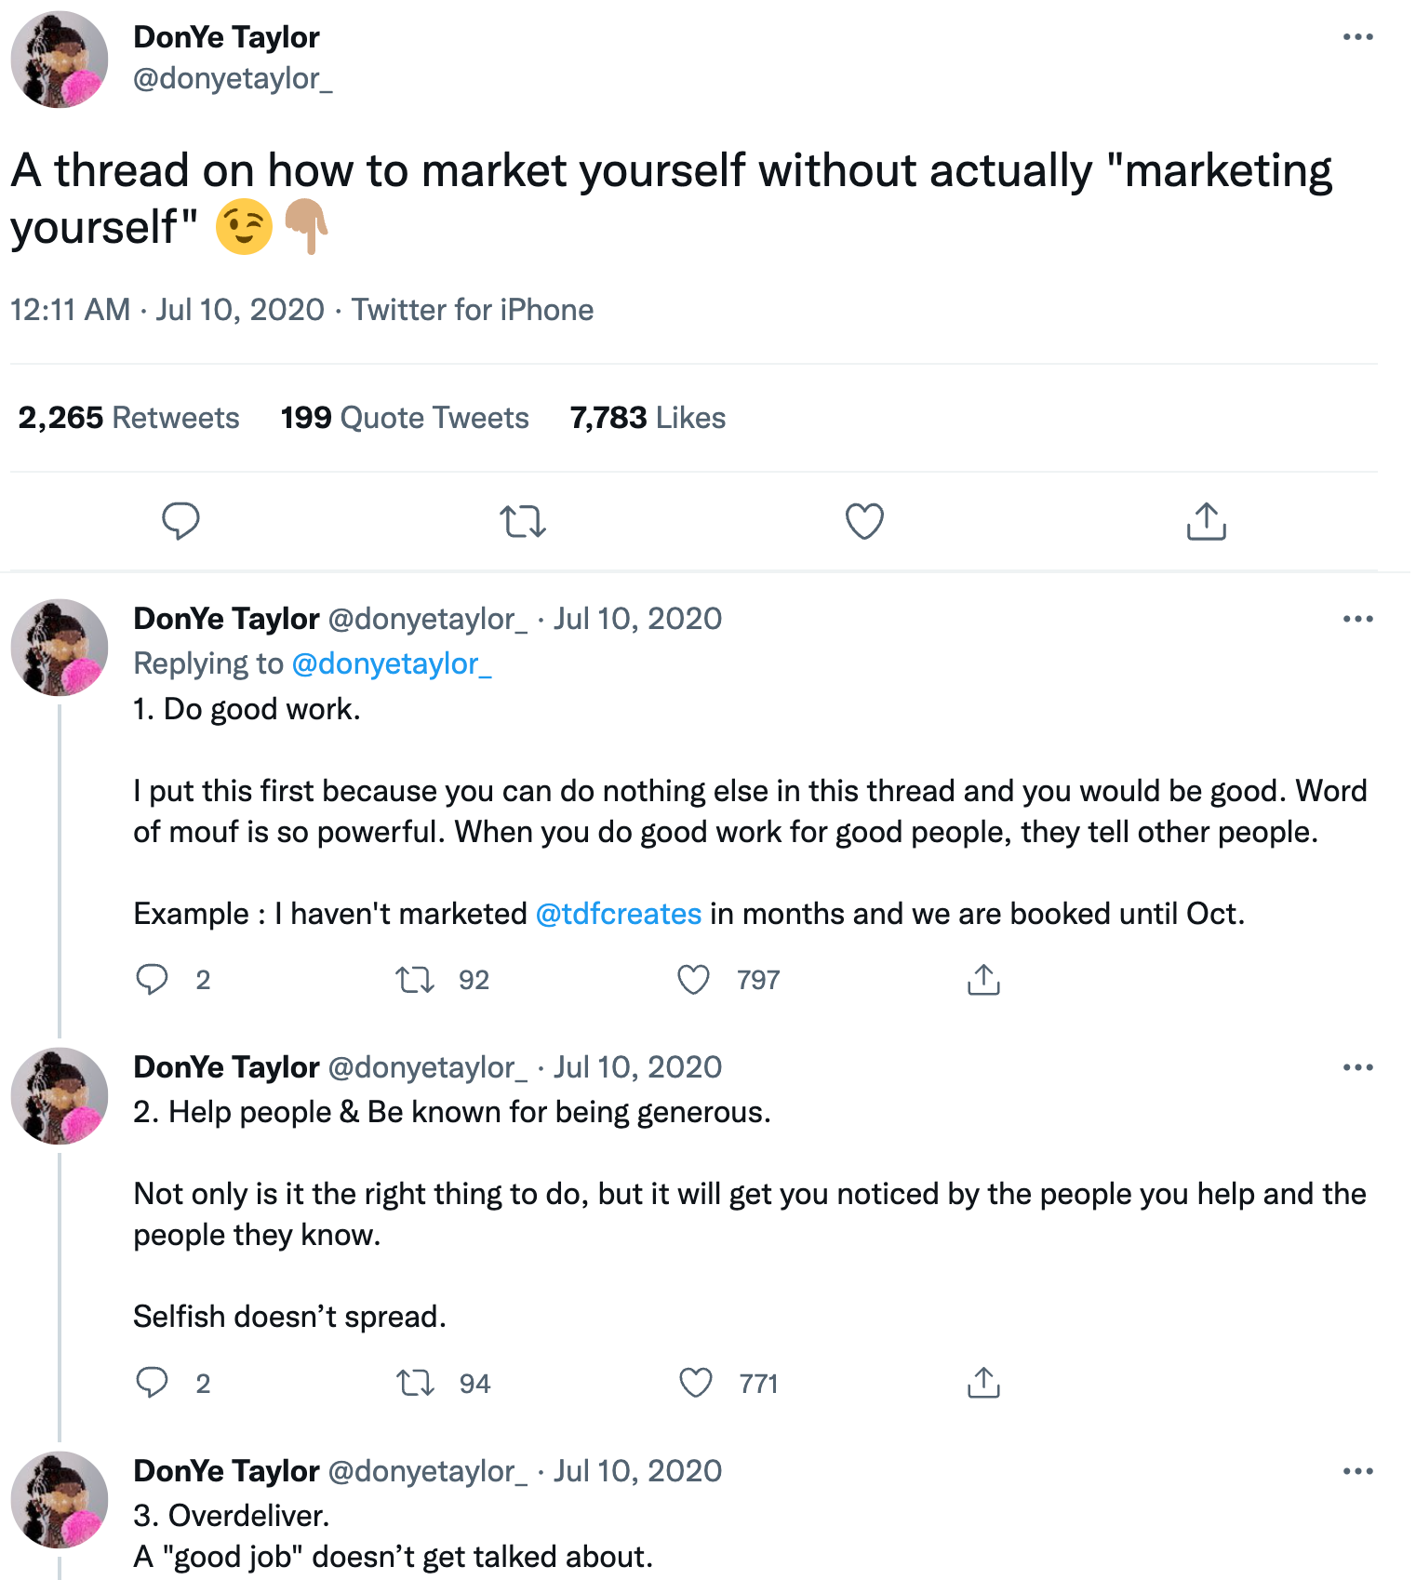Image resolution: width=1416 pixels, height=1580 pixels.
Task: Share the main thread tweet
Action: (1207, 521)
